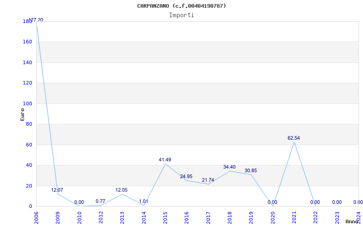This screenshot has height=226, width=363.
Task: Click the 2022 year tick label
Action: tap(316, 218)
